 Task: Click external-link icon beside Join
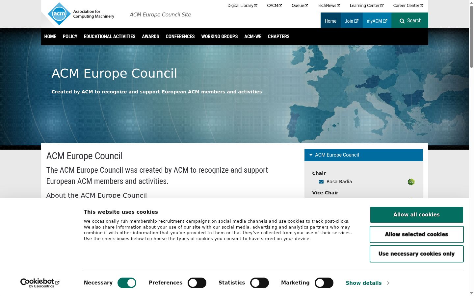coord(356,21)
